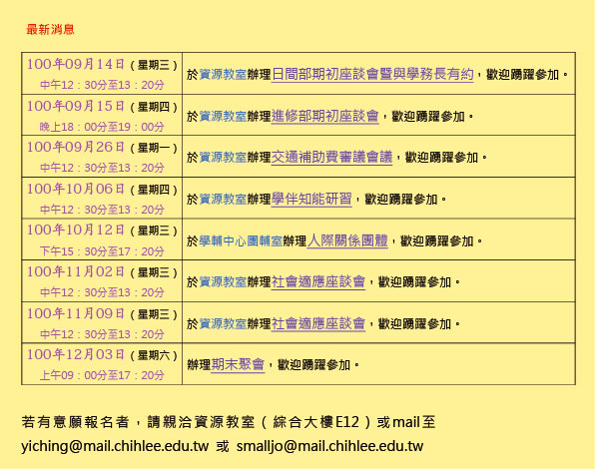595x469 pixels.
Task: Click the yiching@mail.chihlee.edu.tw email address
Action: pyautogui.click(x=115, y=446)
